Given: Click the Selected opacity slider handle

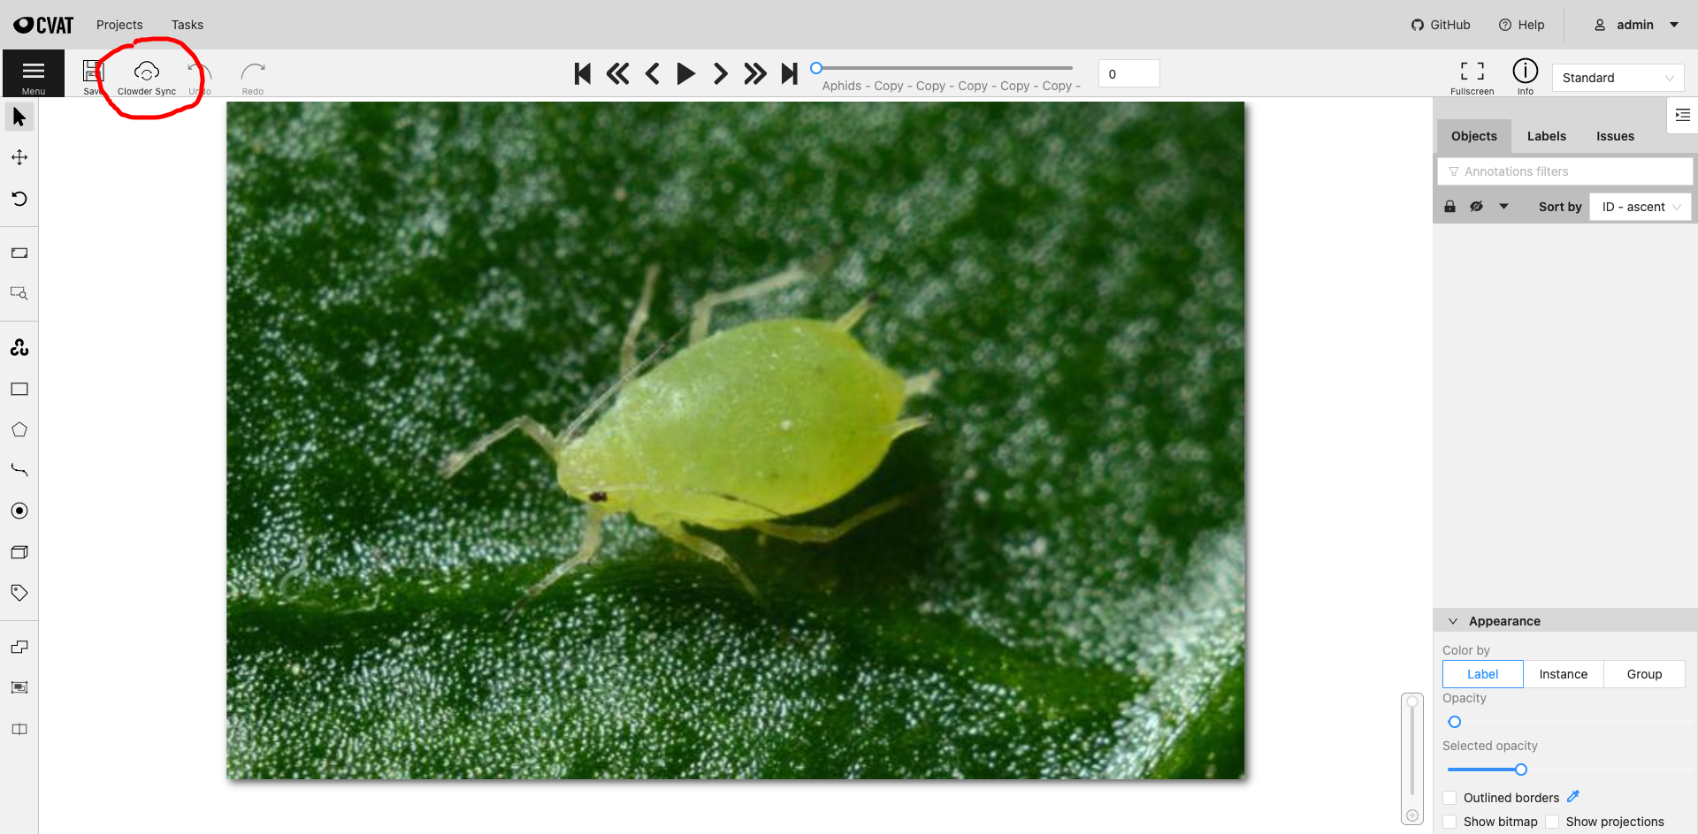Looking at the screenshot, I should pos(1521,770).
